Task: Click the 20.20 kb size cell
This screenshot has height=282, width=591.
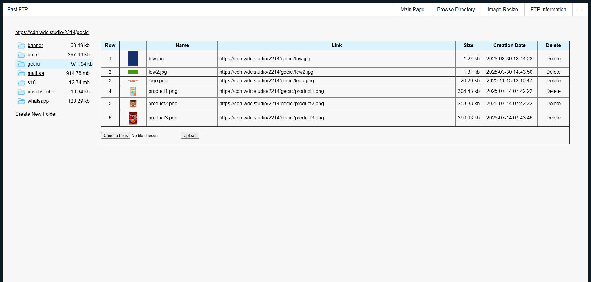Action: (468, 80)
